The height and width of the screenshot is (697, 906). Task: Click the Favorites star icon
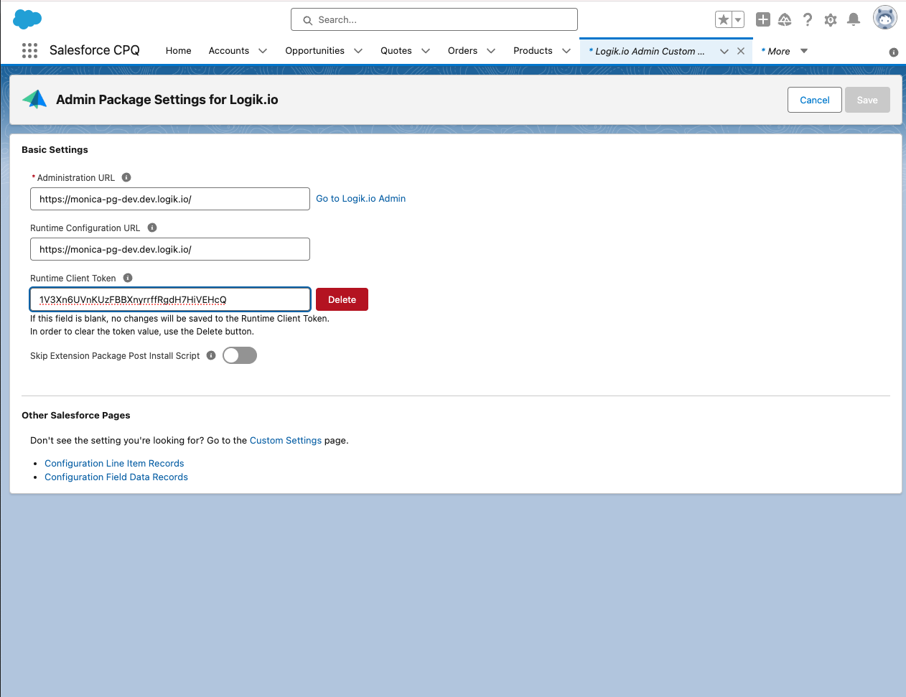[x=724, y=19]
